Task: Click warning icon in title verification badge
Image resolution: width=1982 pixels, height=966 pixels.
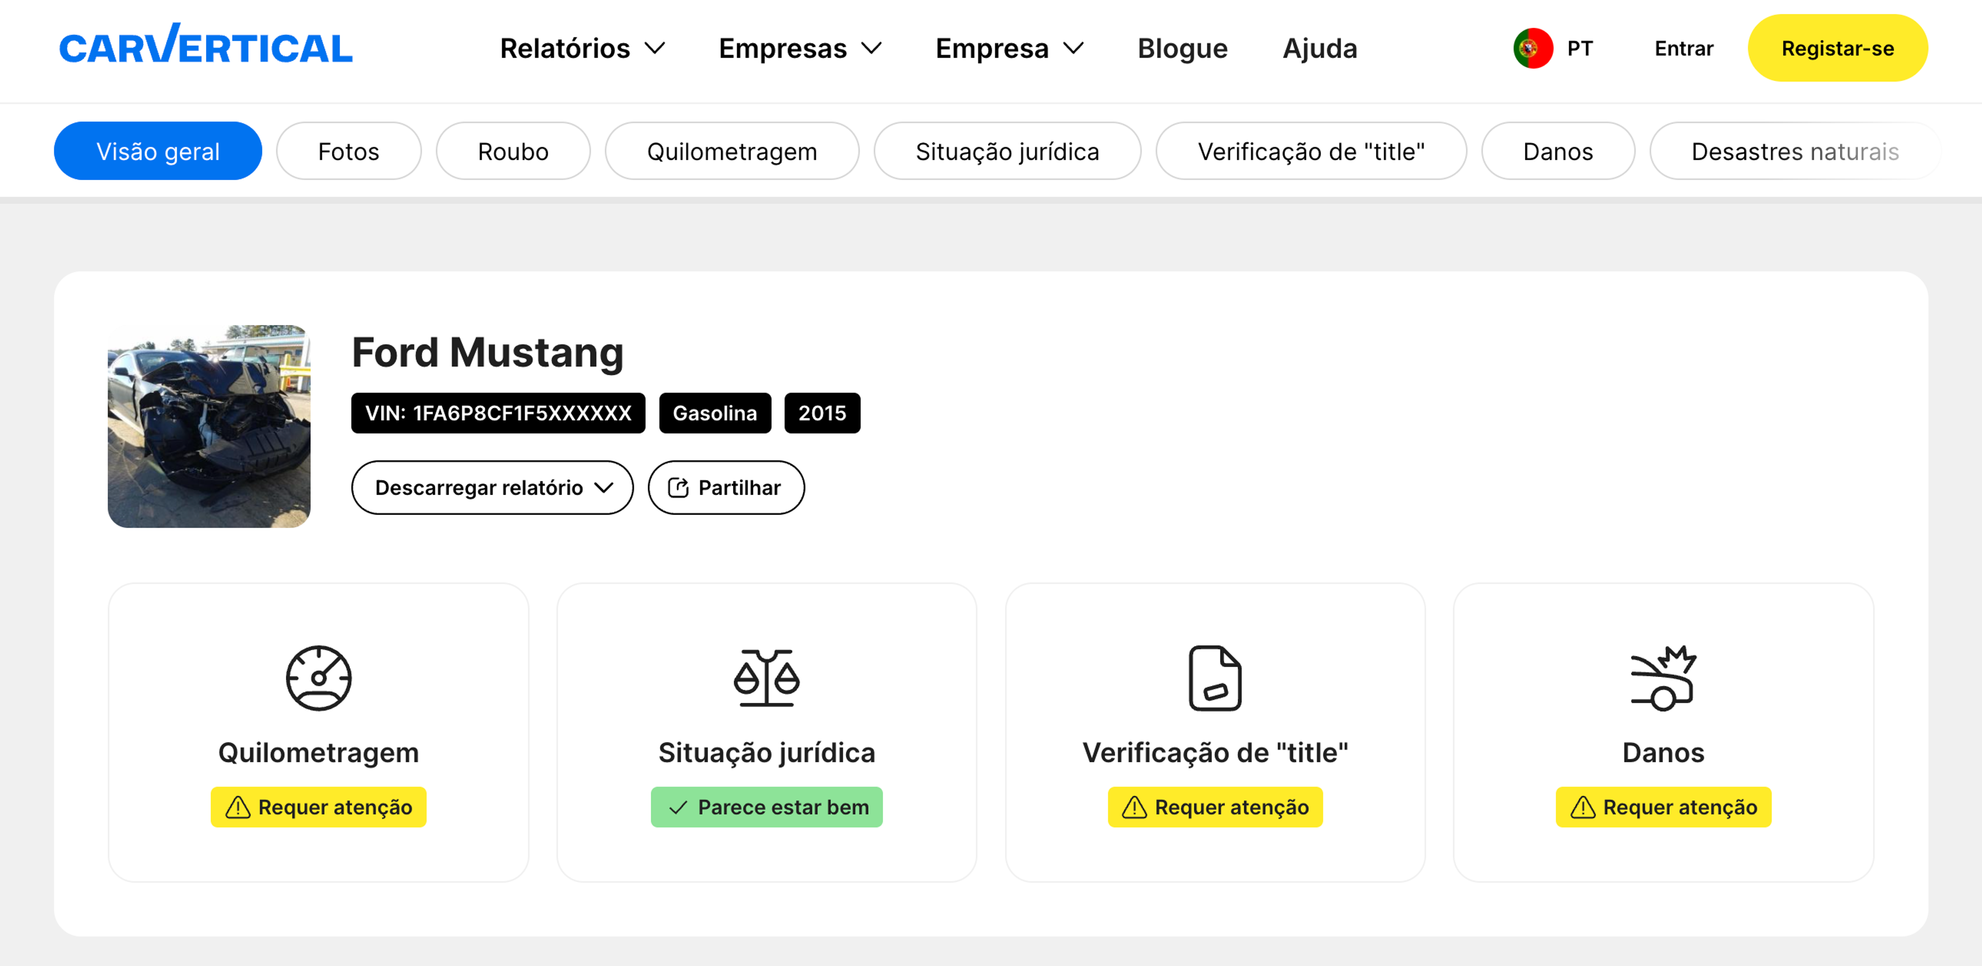Action: (x=1134, y=807)
